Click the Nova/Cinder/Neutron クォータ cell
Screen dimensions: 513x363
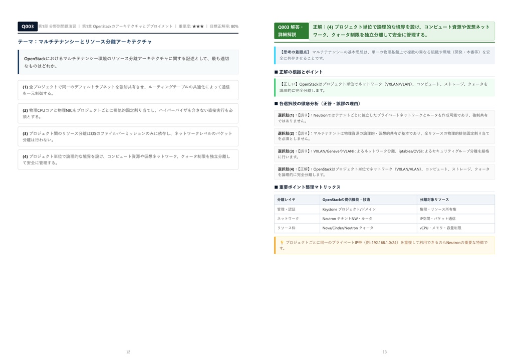368,228
